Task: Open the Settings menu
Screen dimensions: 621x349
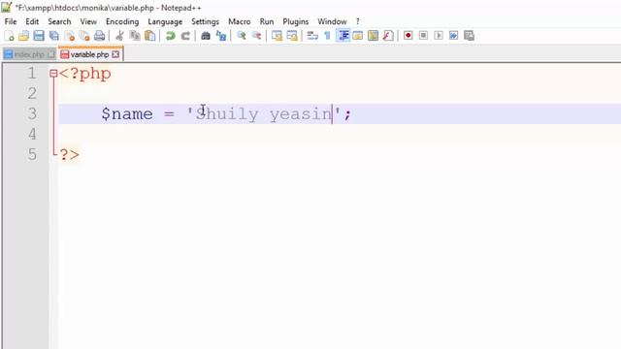Action: point(205,21)
